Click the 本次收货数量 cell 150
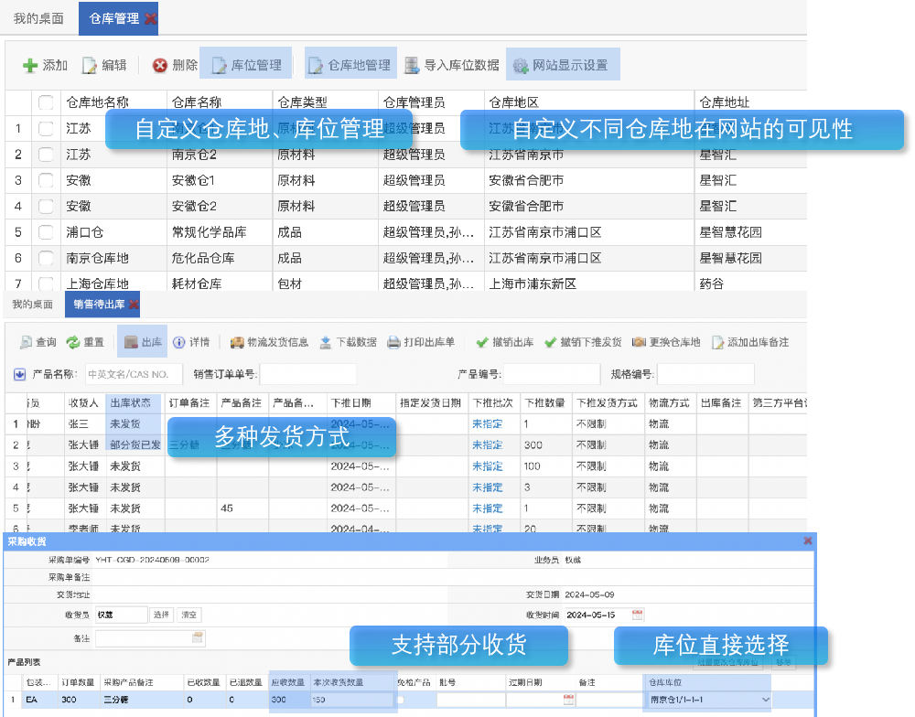 (352, 700)
